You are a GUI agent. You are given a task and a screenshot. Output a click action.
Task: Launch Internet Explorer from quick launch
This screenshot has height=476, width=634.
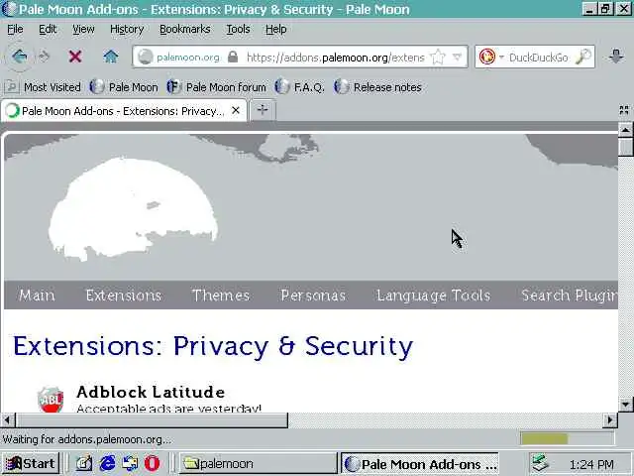(x=107, y=463)
